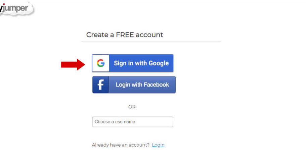306x163 pixels.
Task: Click the 'Login with Facebook' label text
Action: click(x=142, y=85)
